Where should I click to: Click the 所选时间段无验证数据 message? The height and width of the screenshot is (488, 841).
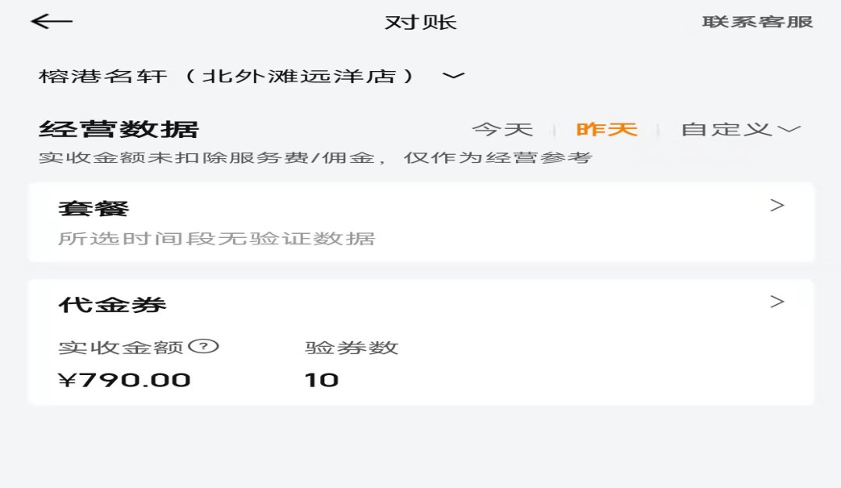coord(216,239)
